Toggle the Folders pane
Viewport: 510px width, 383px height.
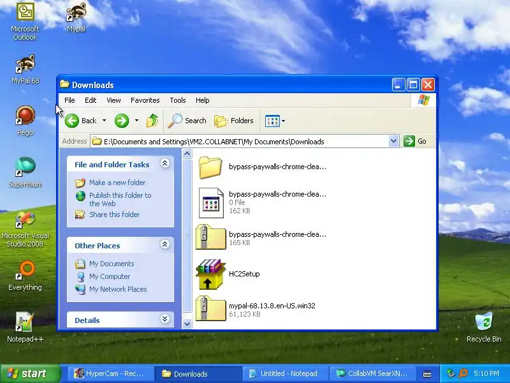[x=234, y=121]
